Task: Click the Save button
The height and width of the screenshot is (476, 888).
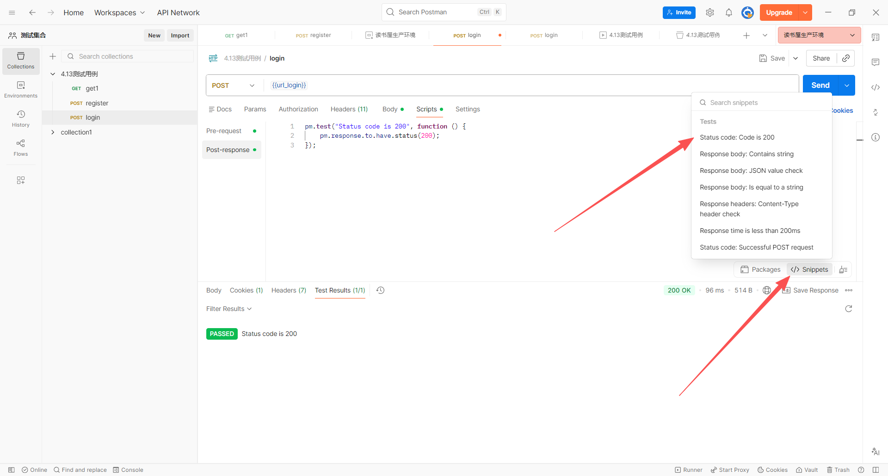Action: (772, 58)
